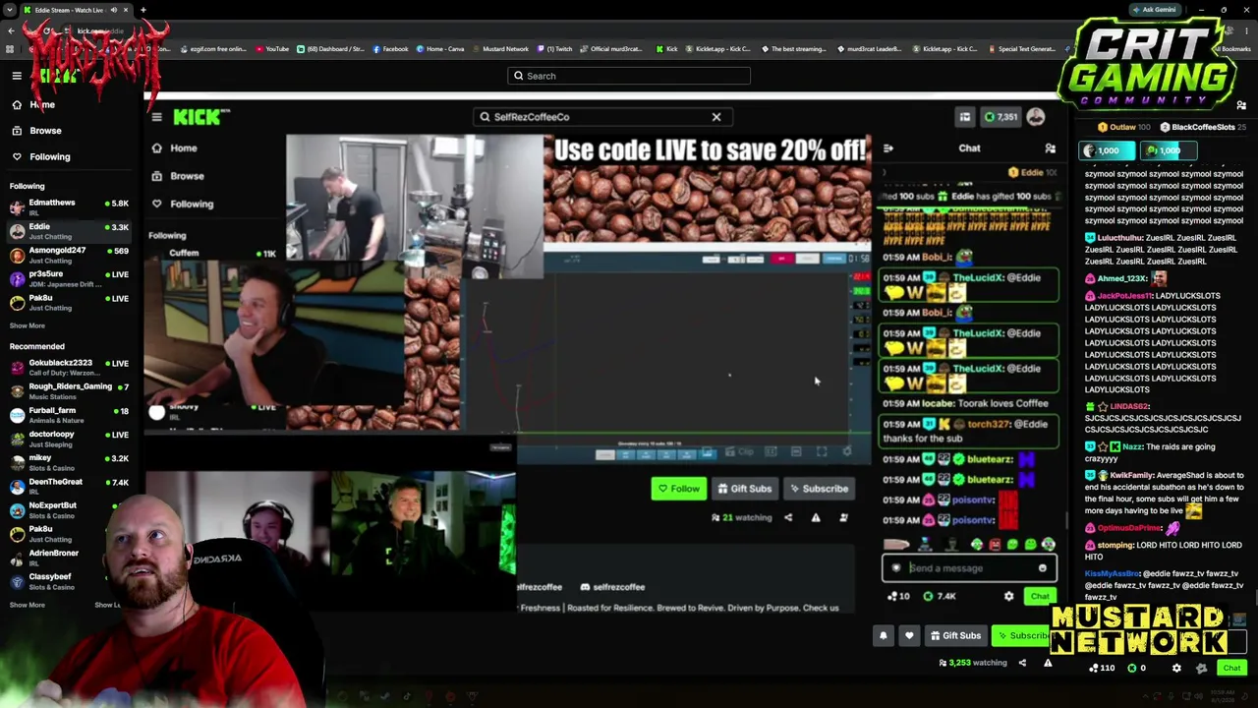Open mikey Slots & Casino channel
The height and width of the screenshot is (708, 1258).
click(x=69, y=462)
